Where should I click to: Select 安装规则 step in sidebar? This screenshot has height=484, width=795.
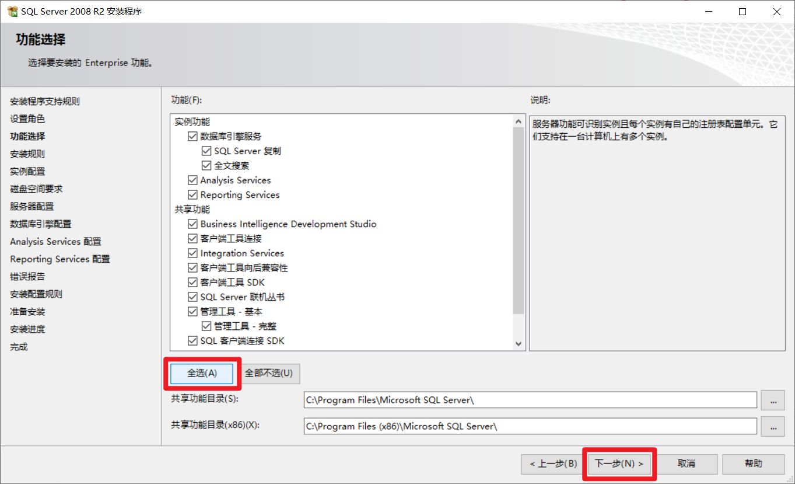[27, 154]
